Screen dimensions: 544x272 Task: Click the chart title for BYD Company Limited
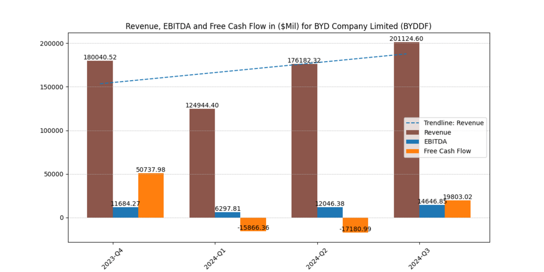point(278,26)
